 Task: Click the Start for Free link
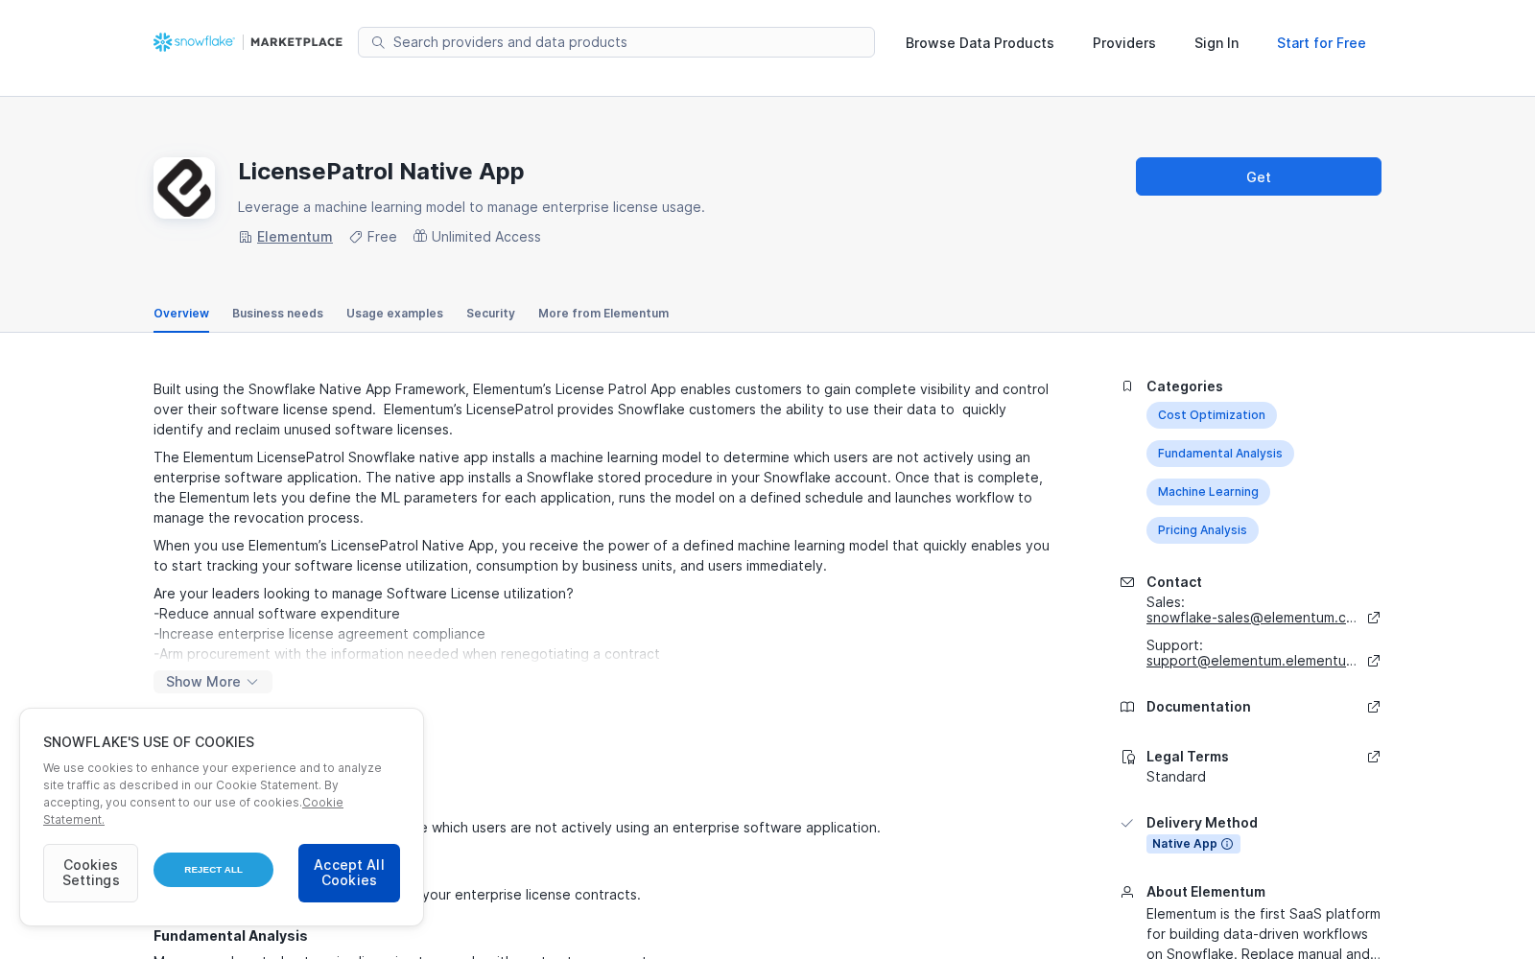1321,43
